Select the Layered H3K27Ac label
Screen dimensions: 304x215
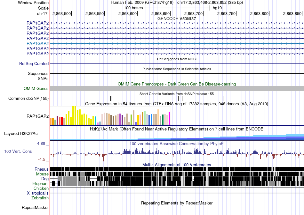[x=21, y=134]
